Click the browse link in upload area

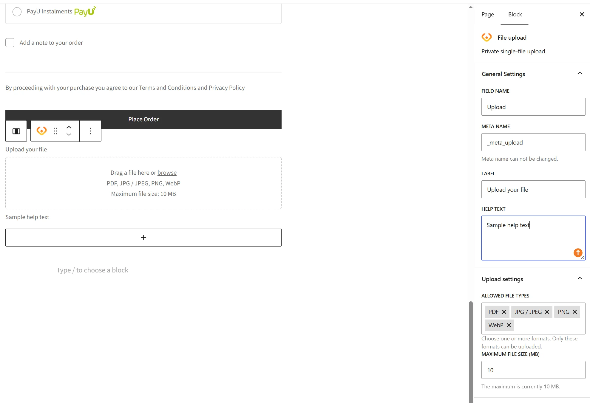167,173
